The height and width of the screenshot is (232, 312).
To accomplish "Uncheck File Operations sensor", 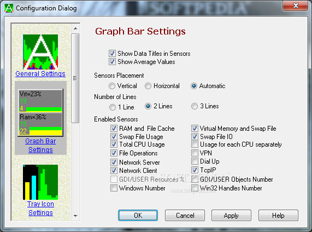I will coord(114,153).
